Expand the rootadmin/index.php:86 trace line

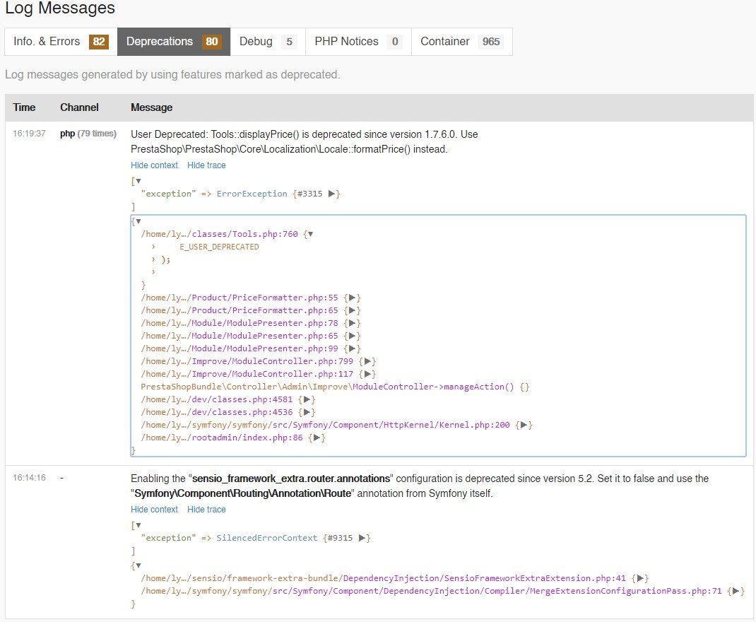(x=318, y=438)
